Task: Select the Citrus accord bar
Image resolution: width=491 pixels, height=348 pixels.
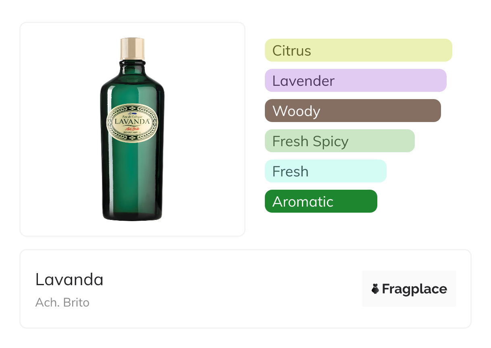Action: (x=358, y=50)
